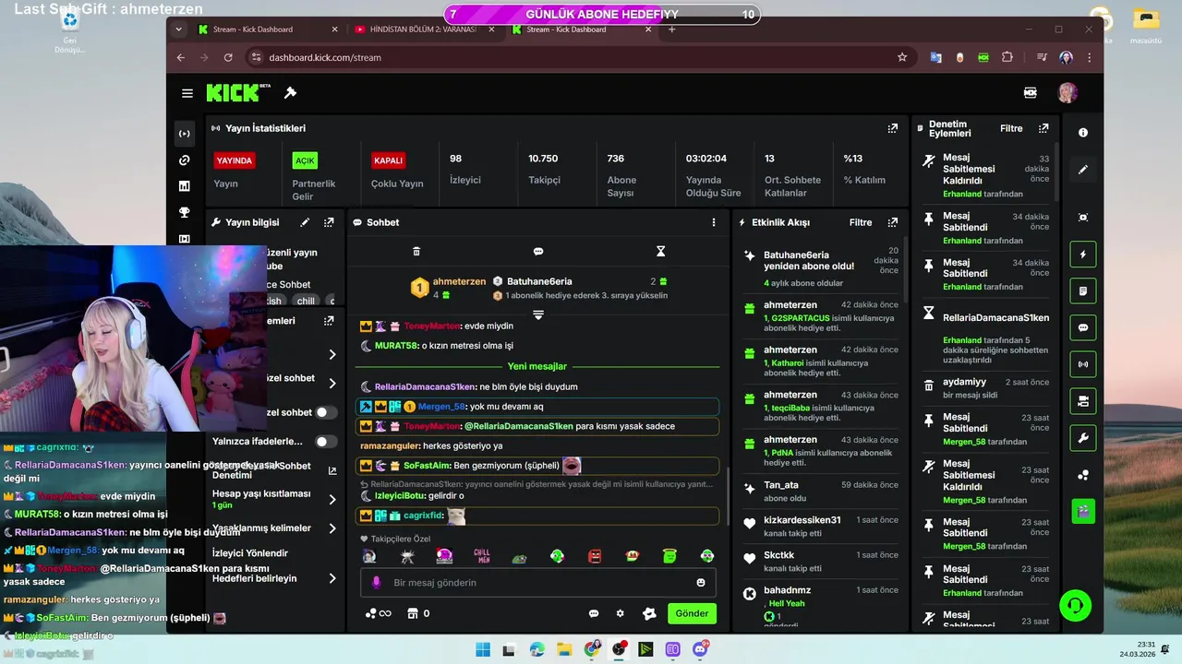
Task: Edit stream info with the pencil icon
Action: (305, 222)
